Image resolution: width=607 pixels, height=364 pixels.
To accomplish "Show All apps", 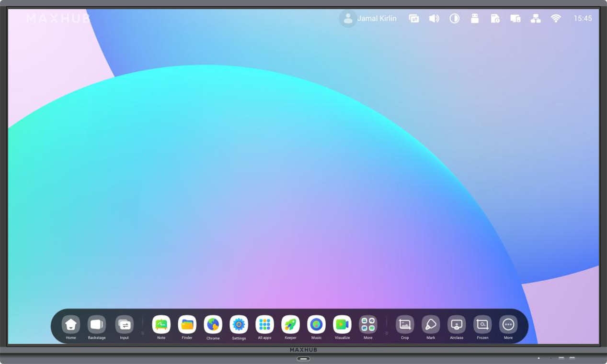I will (264, 324).
